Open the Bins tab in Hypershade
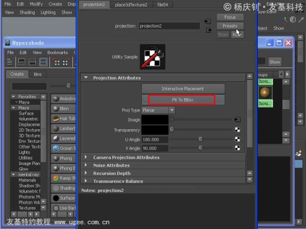The image size is (306, 229). point(38,75)
